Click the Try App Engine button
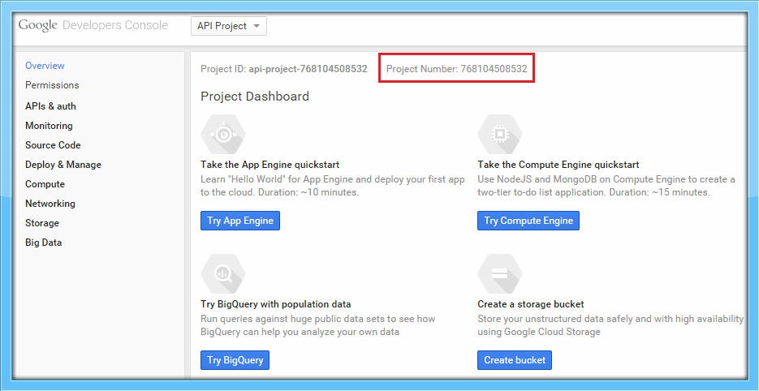The width and height of the screenshot is (759, 391). click(x=240, y=221)
